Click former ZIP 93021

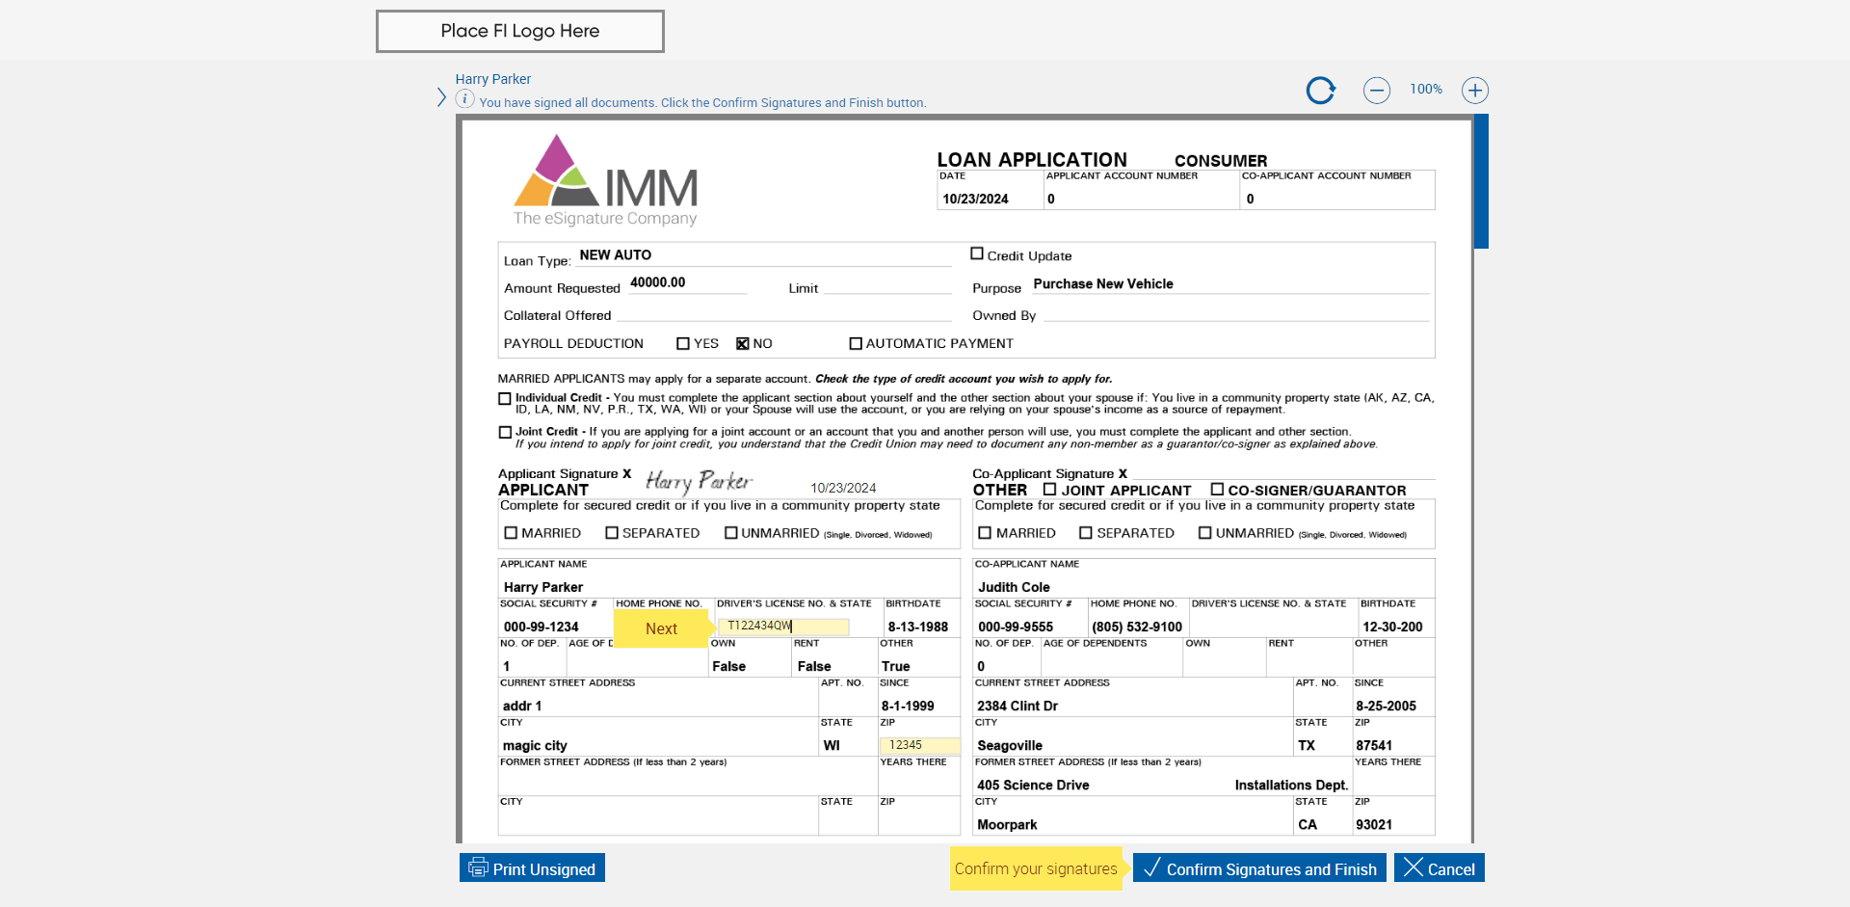[1374, 824]
